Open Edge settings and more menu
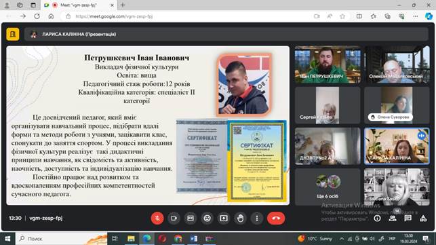 point(416,16)
